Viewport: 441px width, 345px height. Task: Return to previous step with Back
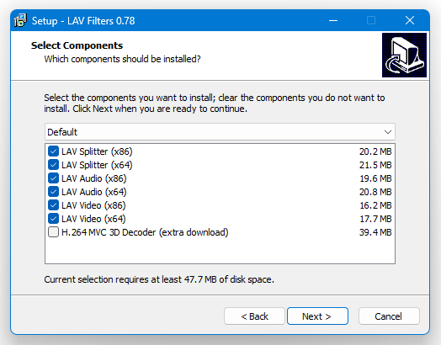[254, 316]
